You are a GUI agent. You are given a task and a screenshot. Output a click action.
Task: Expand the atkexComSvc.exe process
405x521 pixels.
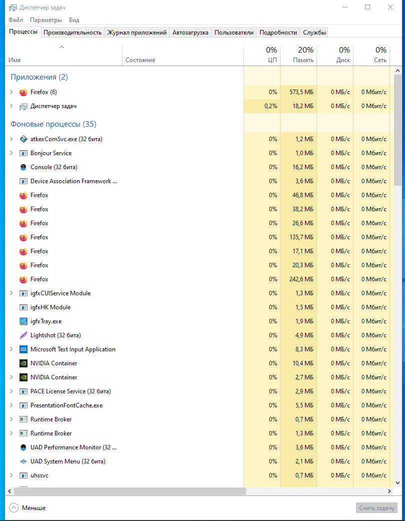coord(11,139)
